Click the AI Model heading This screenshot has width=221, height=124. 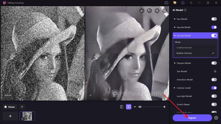pos(178,10)
